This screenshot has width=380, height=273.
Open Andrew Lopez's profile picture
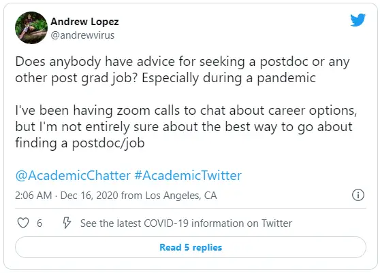click(31, 28)
